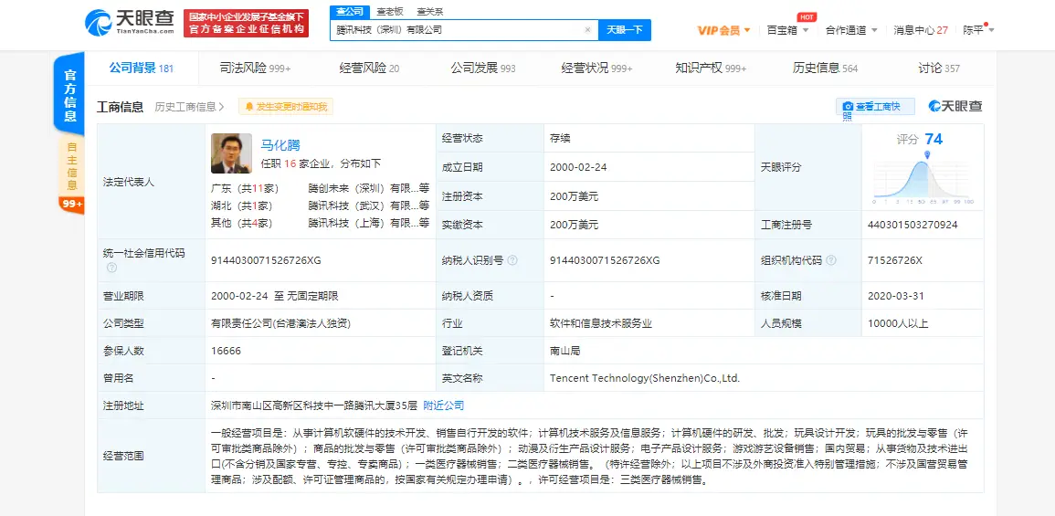Image resolution: width=1055 pixels, height=516 pixels.
Task: Click English name Tencent Technology(Shenzhen)Co.,Ltd.
Action: pyautogui.click(x=645, y=378)
